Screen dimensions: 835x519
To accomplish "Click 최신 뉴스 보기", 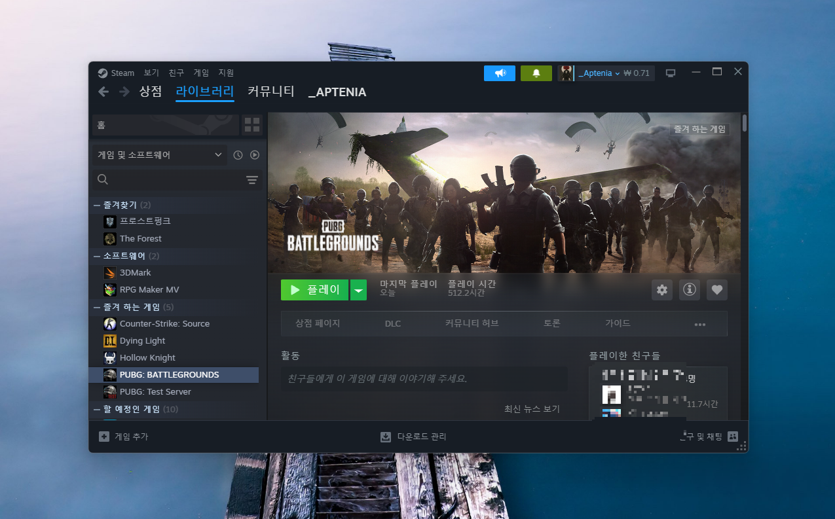I will pos(532,409).
